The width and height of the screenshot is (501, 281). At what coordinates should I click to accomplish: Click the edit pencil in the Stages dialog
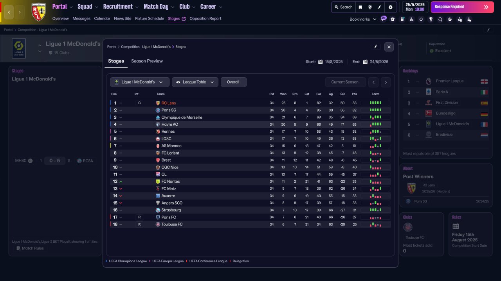tap(375, 47)
